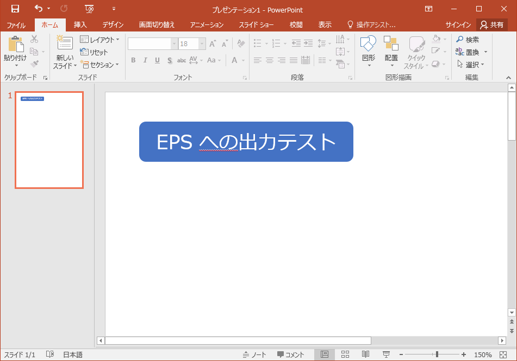Click the 貼り付け paste icon
Image resolution: width=517 pixels, height=361 pixels.
click(15, 45)
